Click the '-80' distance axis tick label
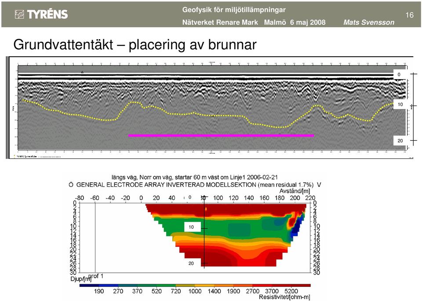Screen dimensions: 422x301 [x=79, y=198]
